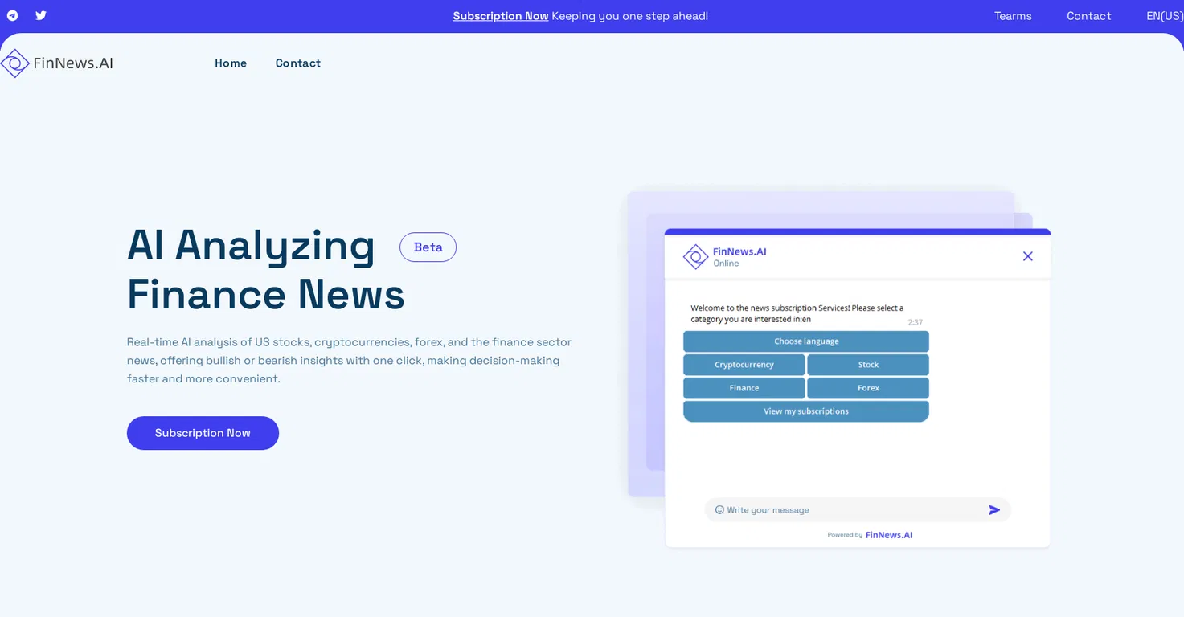Open the Telegram icon in top bar

click(13, 15)
